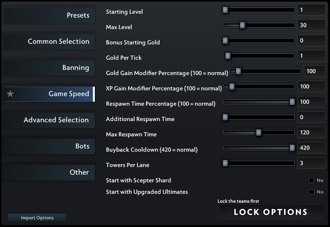Image resolution: width=330 pixels, height=227 pixels.
Task: Open the Other settings tab
Action: (49, 172)
